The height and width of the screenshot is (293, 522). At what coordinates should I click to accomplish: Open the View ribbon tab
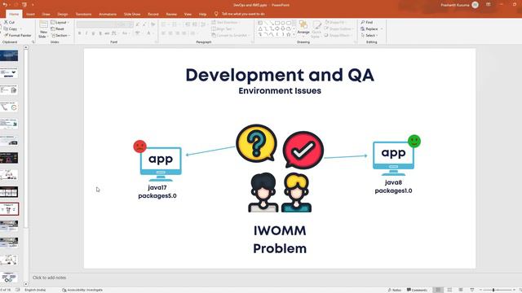coord(188,14)
